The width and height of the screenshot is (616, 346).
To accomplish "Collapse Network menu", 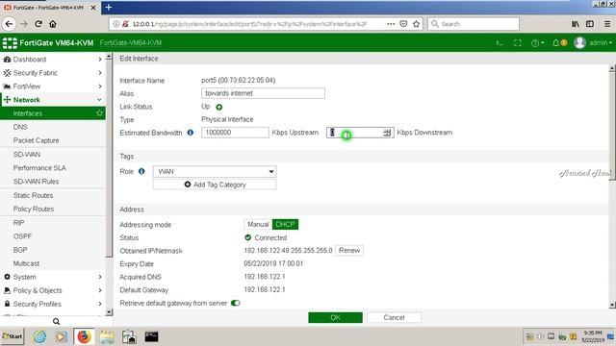I will tap(53, 100).
